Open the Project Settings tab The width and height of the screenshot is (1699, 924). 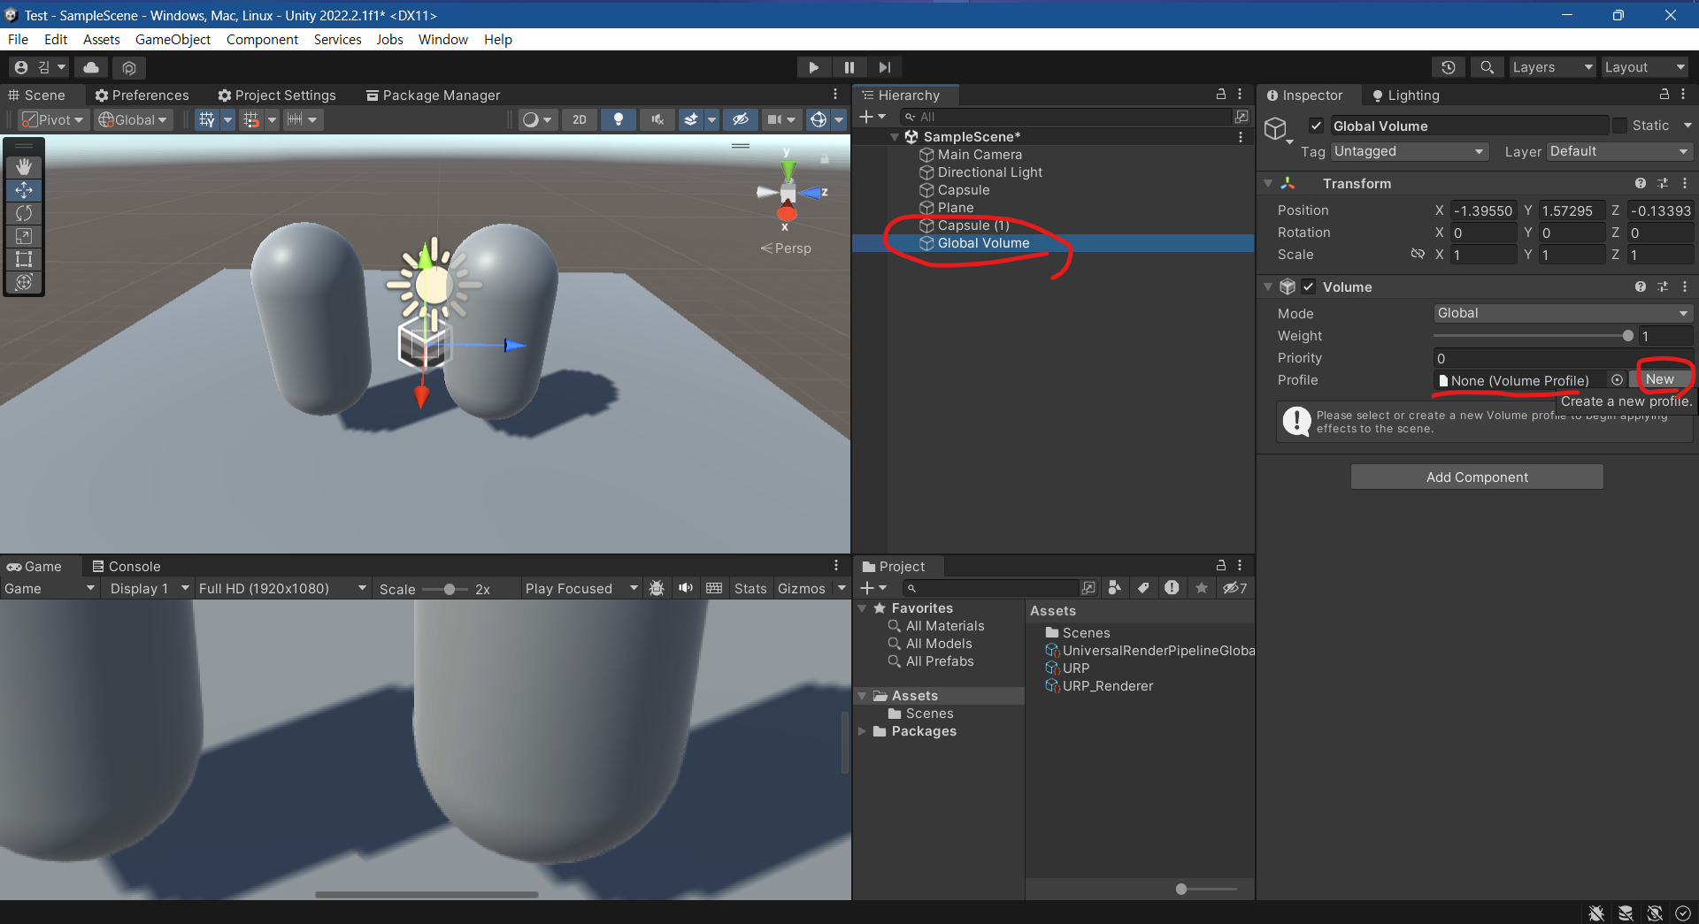point(277,95)
